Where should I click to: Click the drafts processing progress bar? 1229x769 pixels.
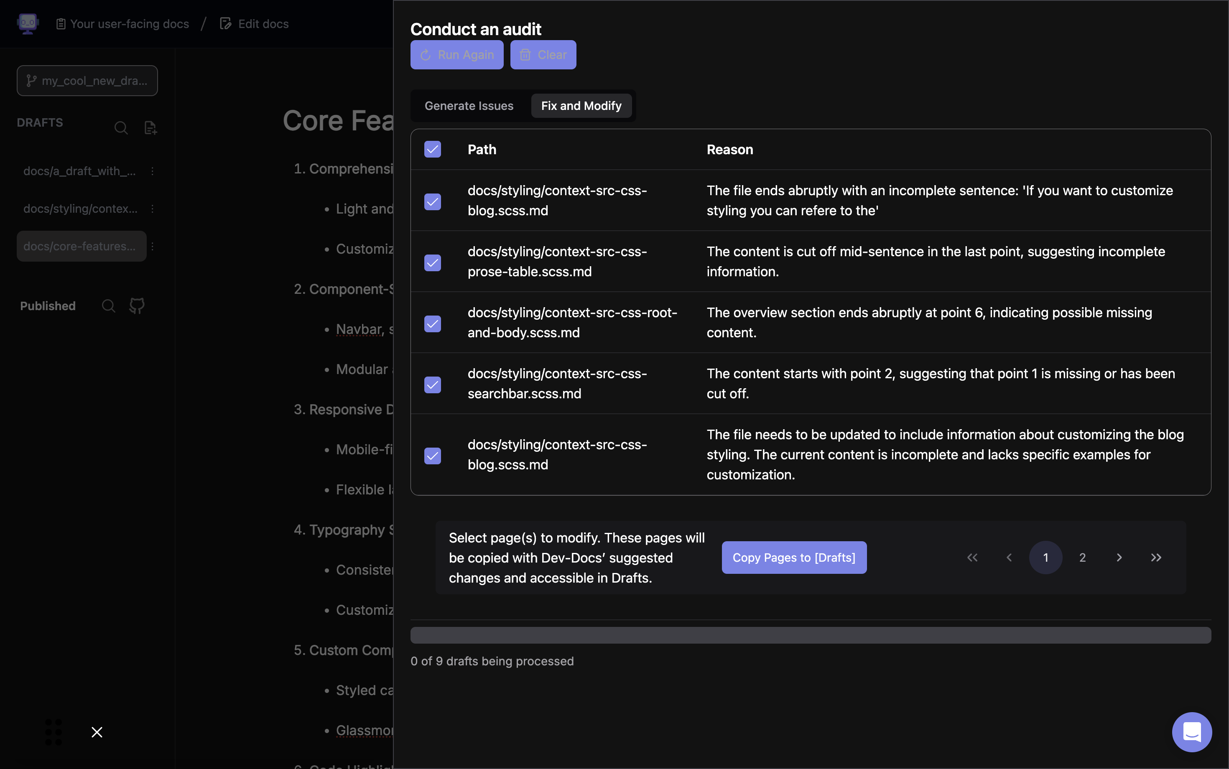coord(811,635)
